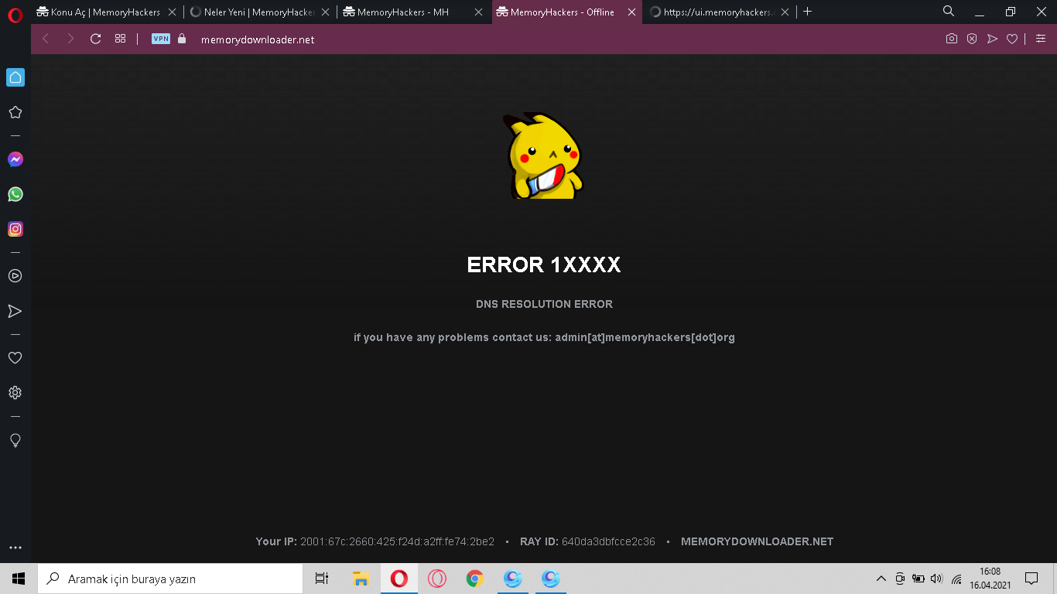Viewport: 1057px width, 594px height.
Task: Open sidebar setup three-dots menu
Action: coord(15,548)
